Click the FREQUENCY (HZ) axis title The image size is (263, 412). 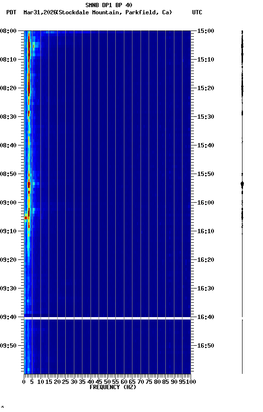113,388
